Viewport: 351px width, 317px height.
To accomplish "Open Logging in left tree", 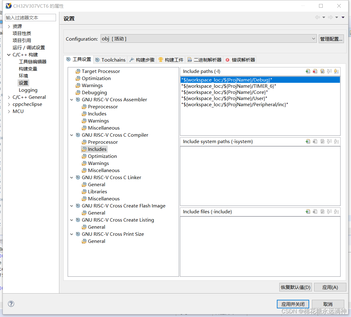I will click(x=28, y=90).
